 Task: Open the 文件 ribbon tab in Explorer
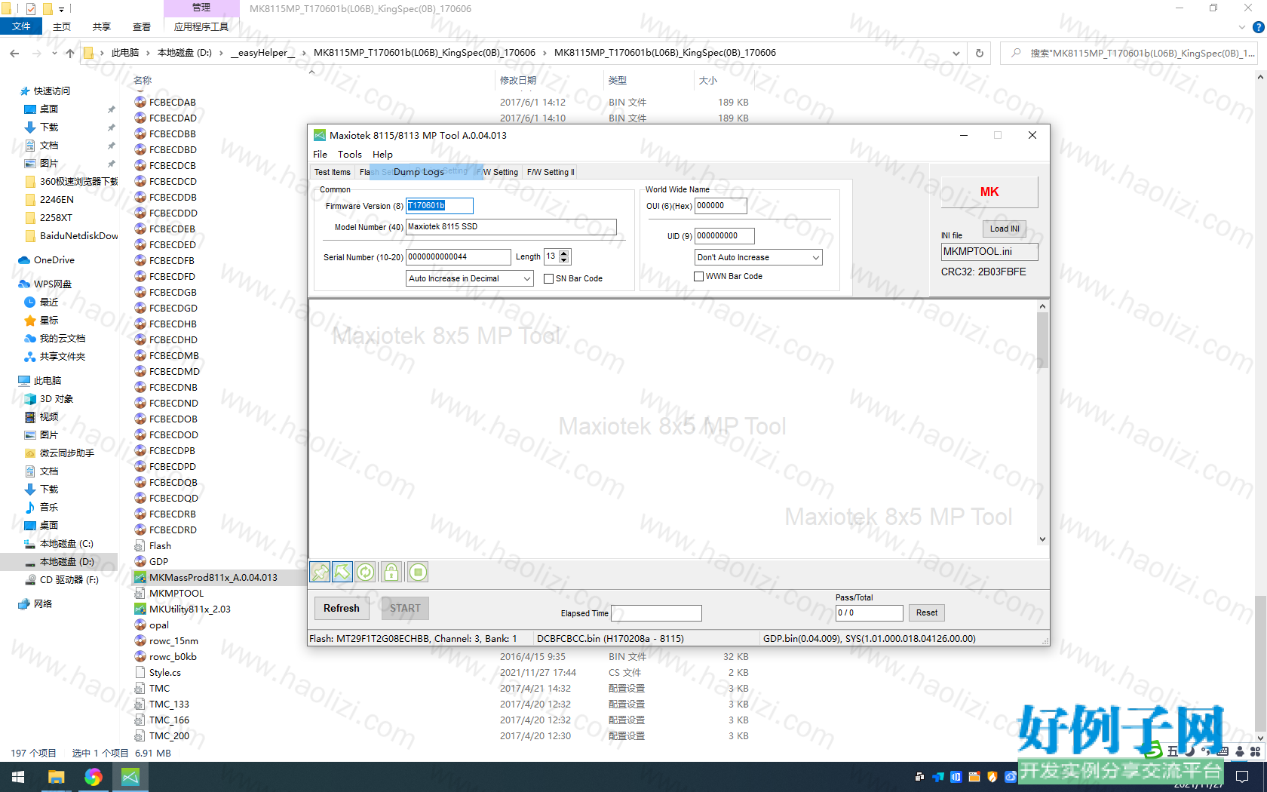coord(21,26)
